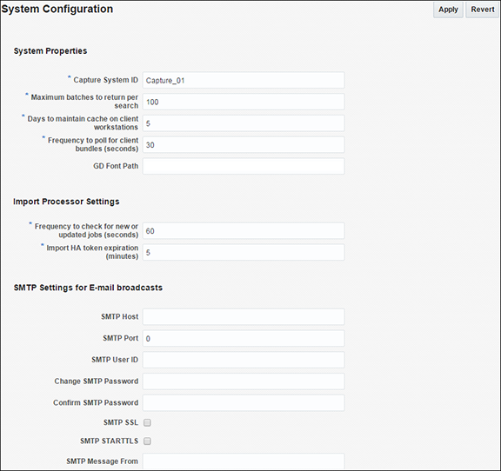Select the SMTP Port field
The image size is (501, 471).
point(244,338)
